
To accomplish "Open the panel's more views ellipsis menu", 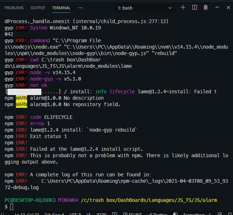I will [80, 8].
